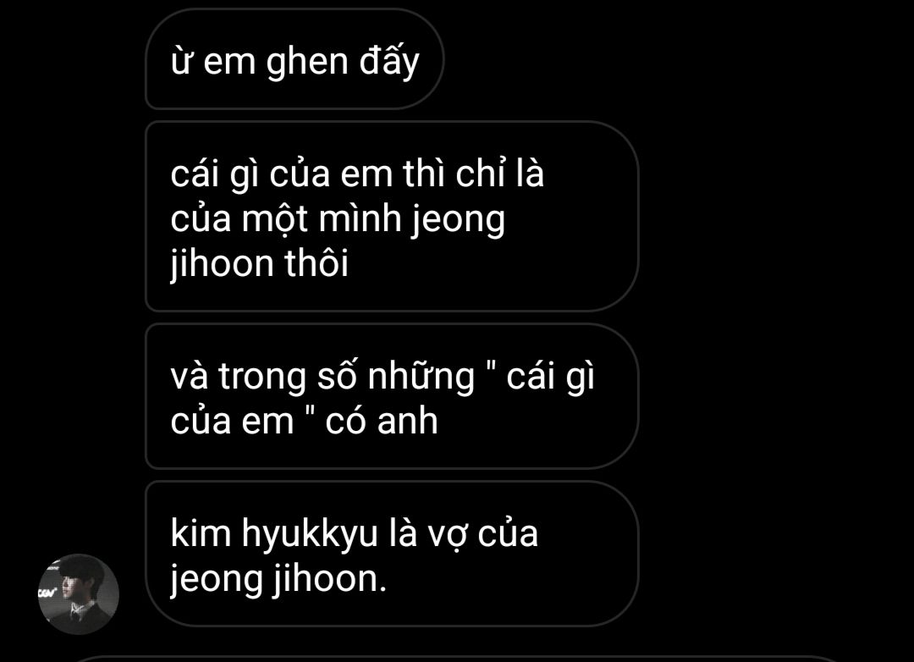Click the word "một" in second message
914x662 pixels.
[x=274, y=220]
